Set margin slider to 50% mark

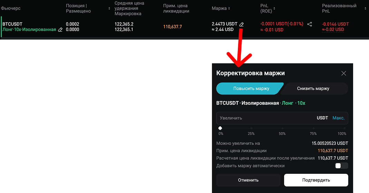pos(282,128)
